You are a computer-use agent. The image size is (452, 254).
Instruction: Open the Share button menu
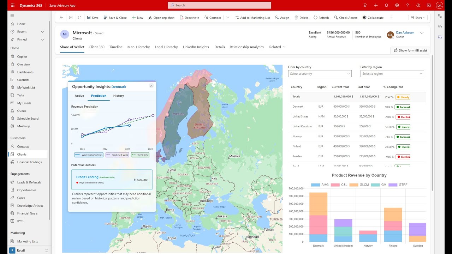click(x=418, y=18)
